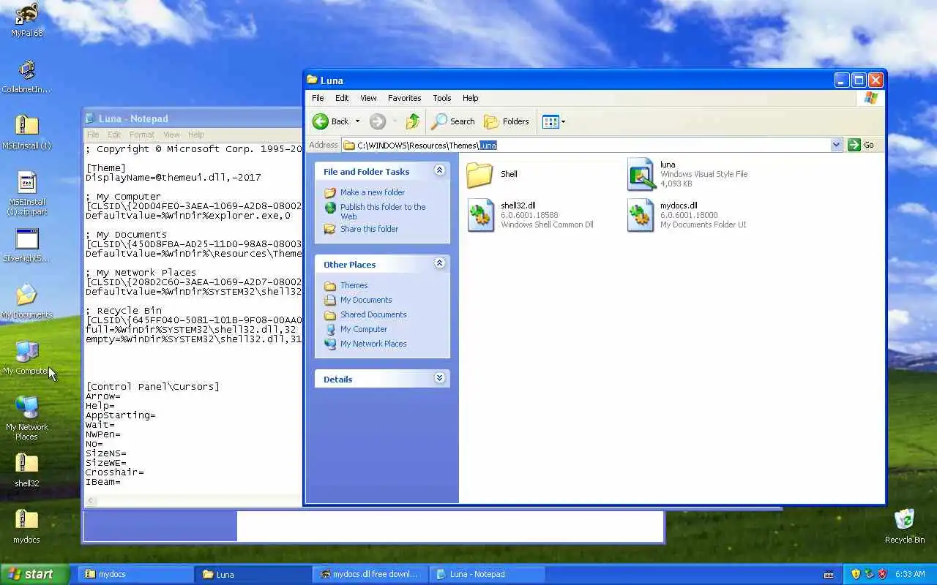Open the Start menu
The height and width of the screenshot is (585, 937).
pyautogui.click(x=34, y=574)
